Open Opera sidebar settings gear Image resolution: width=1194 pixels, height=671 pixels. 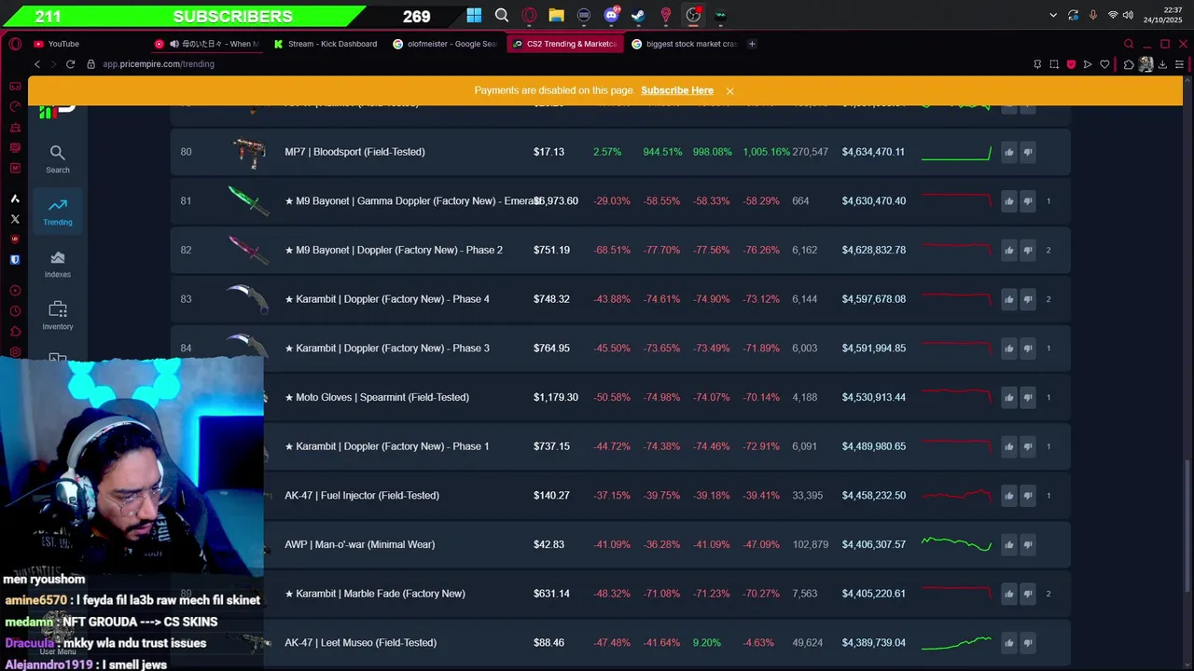click(x=15, y=352)
